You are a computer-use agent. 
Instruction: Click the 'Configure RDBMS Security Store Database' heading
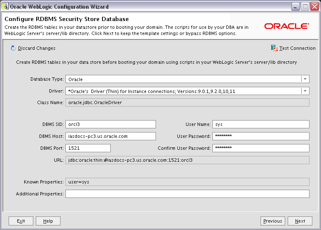67,19
